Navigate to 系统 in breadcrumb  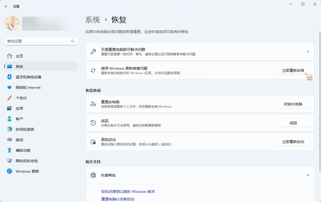tap(93, 20)
